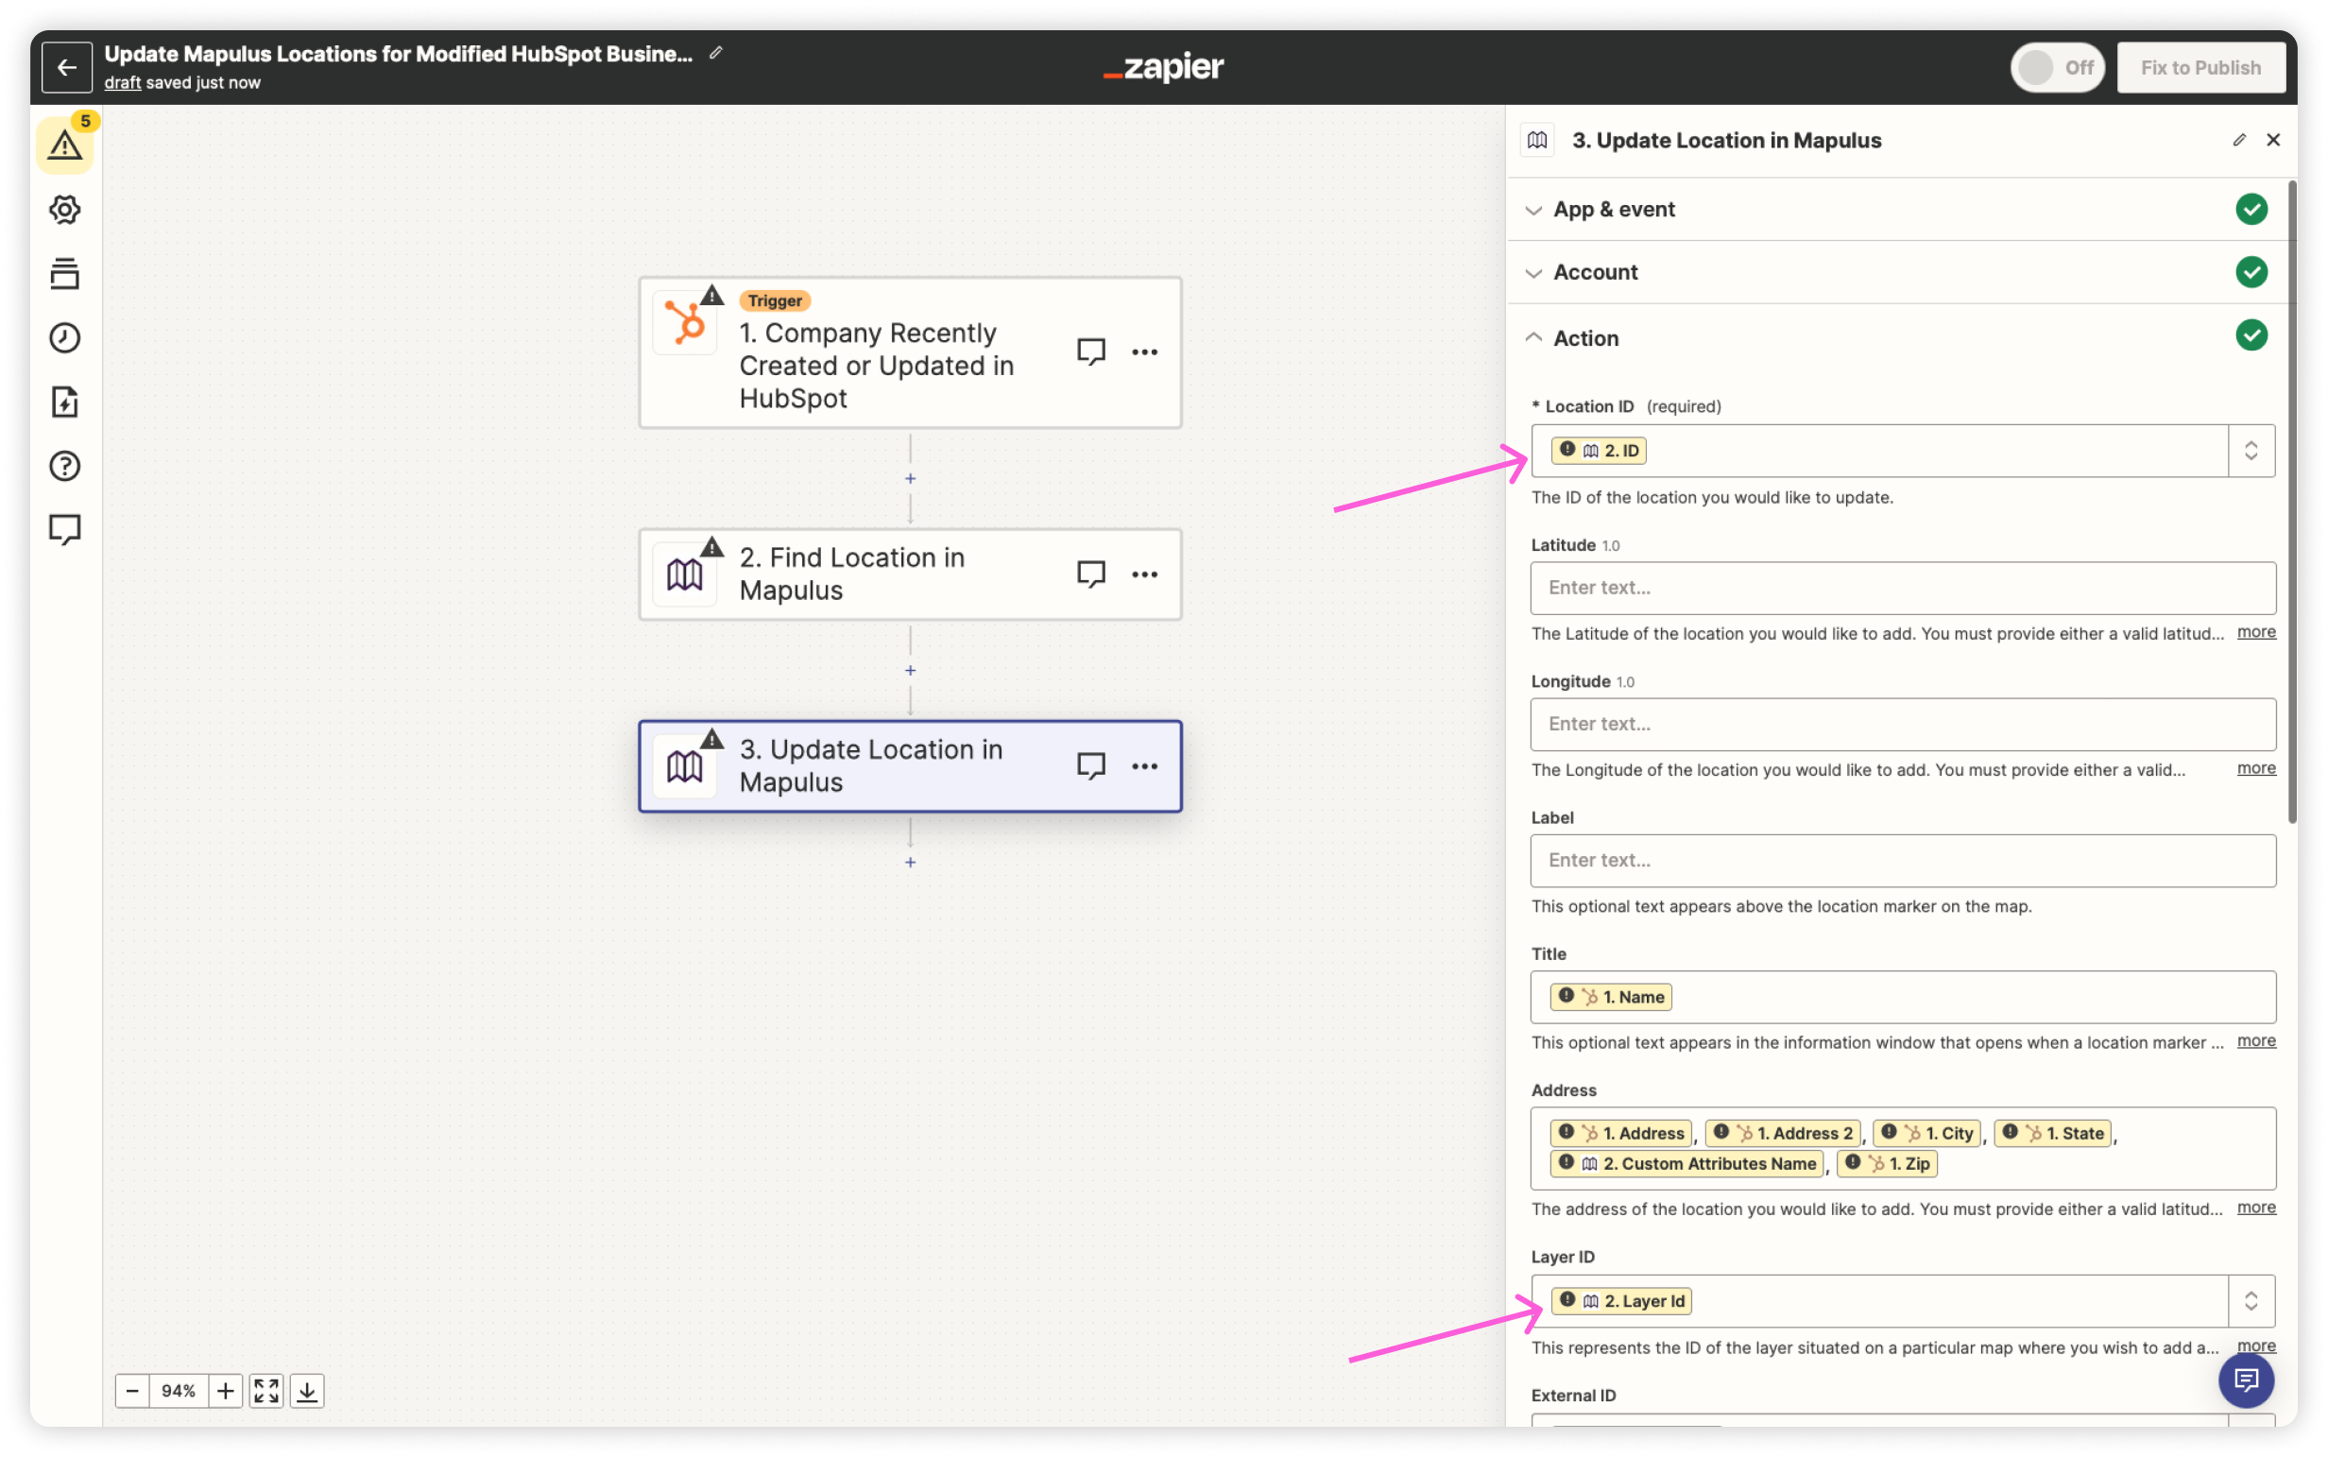Select the 1. State pill
Screen dimensions: 2328x1457
coord(2052,1133)
